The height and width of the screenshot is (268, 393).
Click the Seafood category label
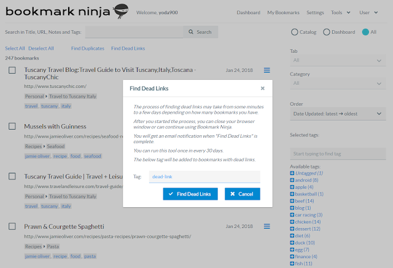click(56, 146)
